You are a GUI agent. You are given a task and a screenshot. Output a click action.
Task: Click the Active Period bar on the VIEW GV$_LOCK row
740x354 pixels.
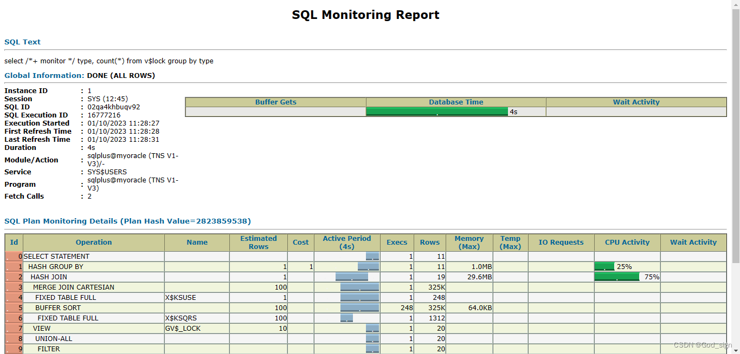[372, 328]
